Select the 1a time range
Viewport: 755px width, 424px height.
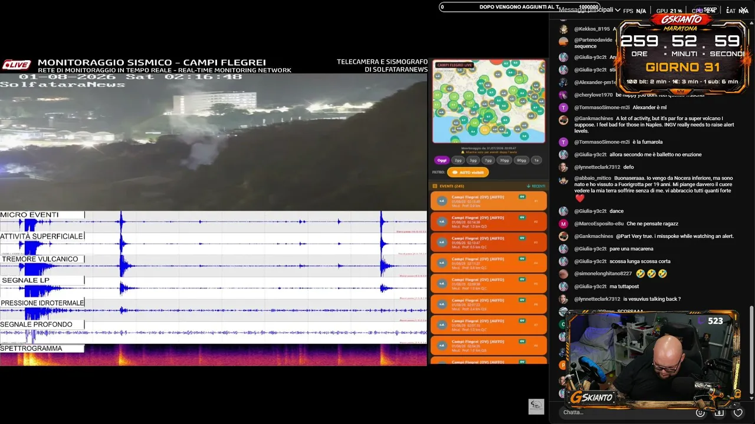pyautogui.click(x=536, y=160)
